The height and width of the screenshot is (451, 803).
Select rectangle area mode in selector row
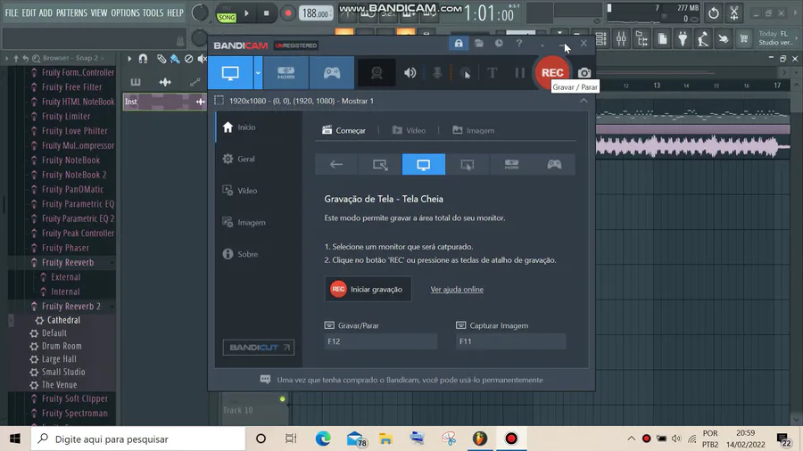click(380, 164)
